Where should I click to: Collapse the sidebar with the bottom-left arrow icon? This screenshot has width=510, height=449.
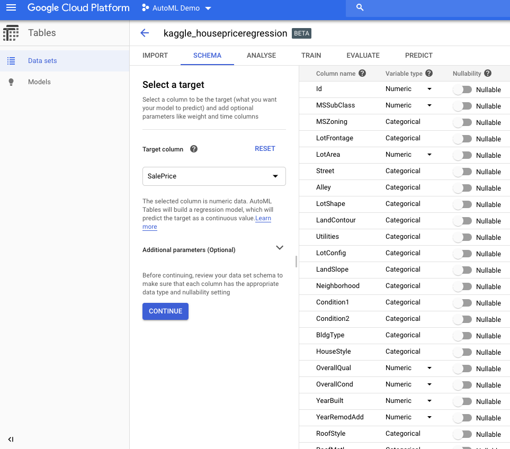(11, 439)
